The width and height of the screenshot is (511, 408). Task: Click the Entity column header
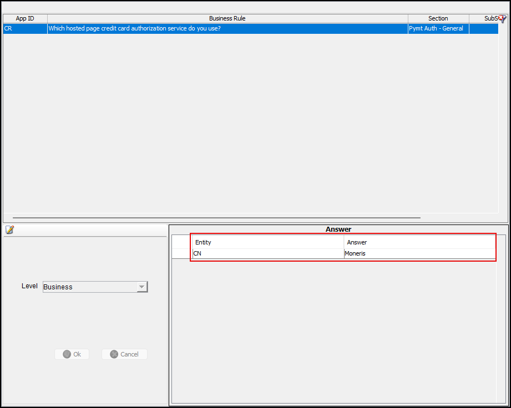(268, 242)
